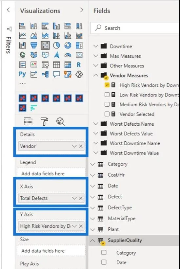Open dropdown arrow on Total Defects field

[x=74, y=198]
